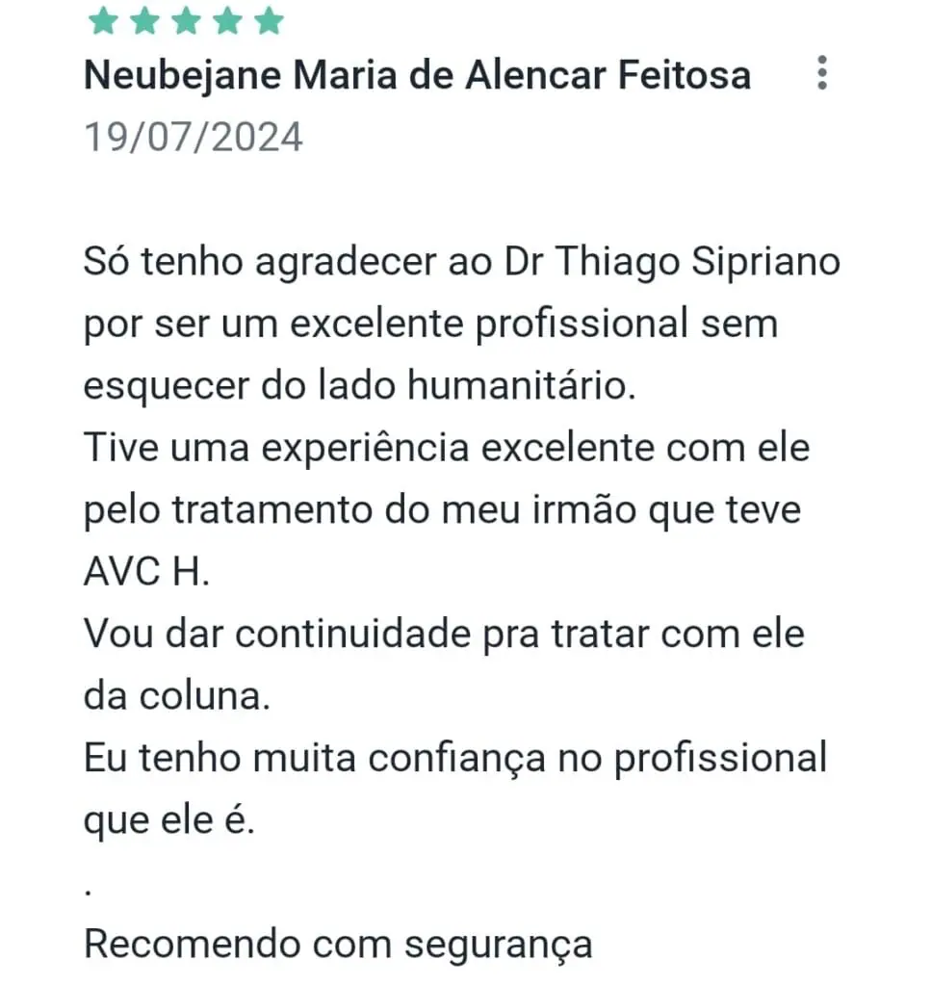Click the lone period above 'Recomendo'
The width and height of the screenshot is (931, 986).
88,892
